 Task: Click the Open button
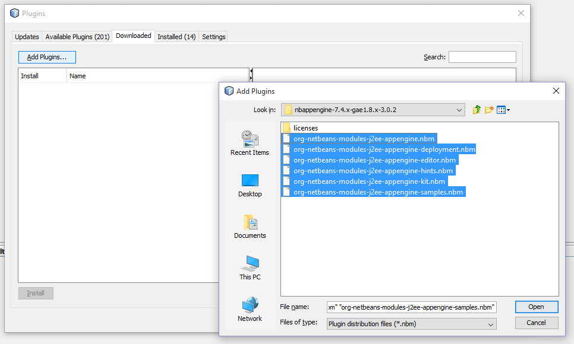click(535, 307)
